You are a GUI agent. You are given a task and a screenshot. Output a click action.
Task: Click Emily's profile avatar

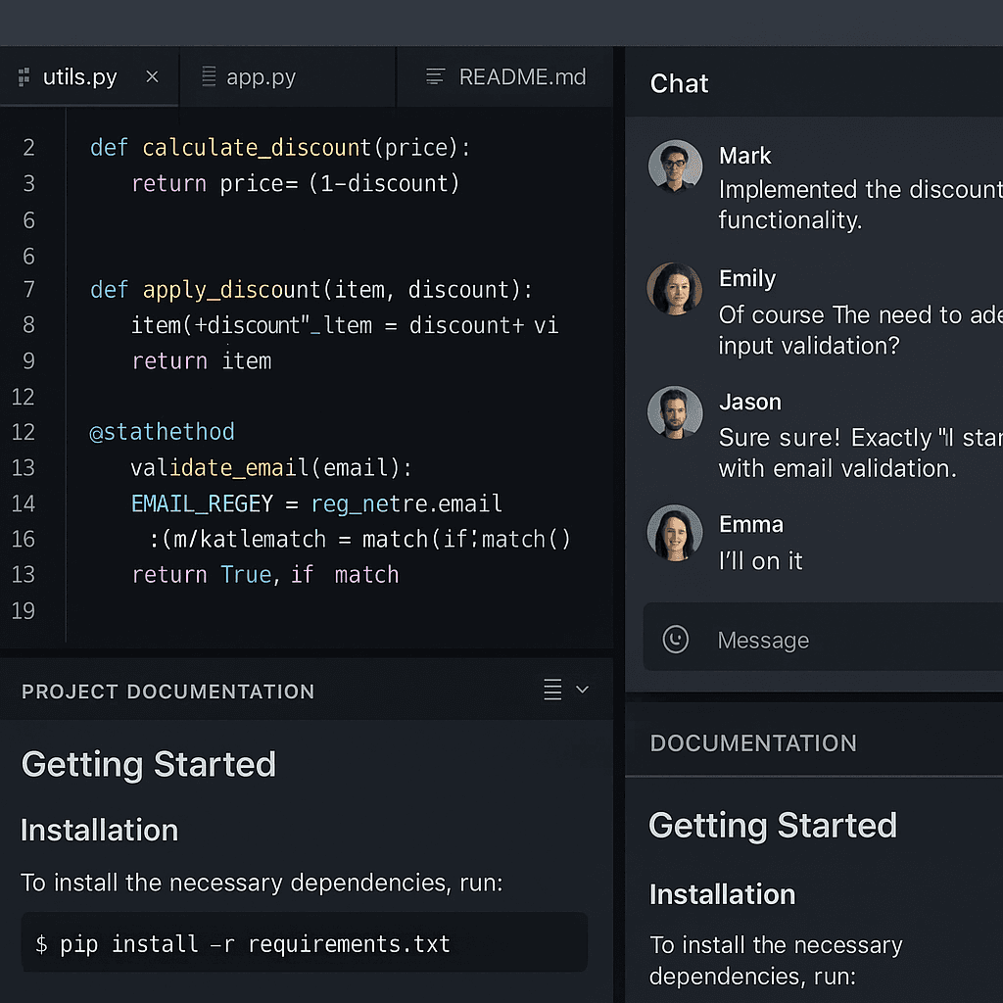(x=674, y=290)
